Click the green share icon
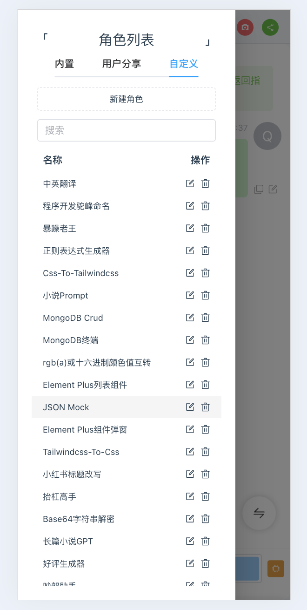The height and width of the screenshot is (610, 307). point(270,27)
